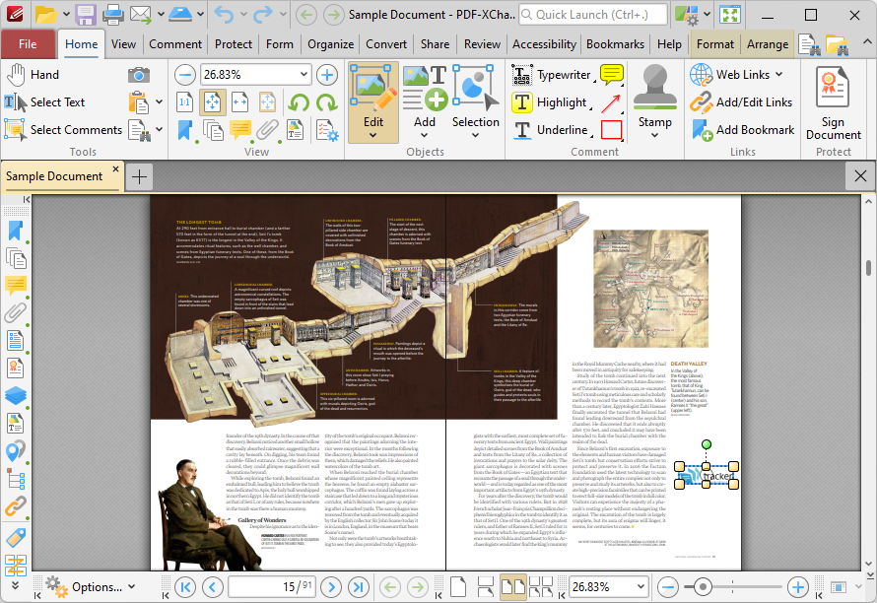The image size is (877, 603).
Task: Open Signatures pane in sidebar
Action: pyautogui.click(x=15, y=368)
